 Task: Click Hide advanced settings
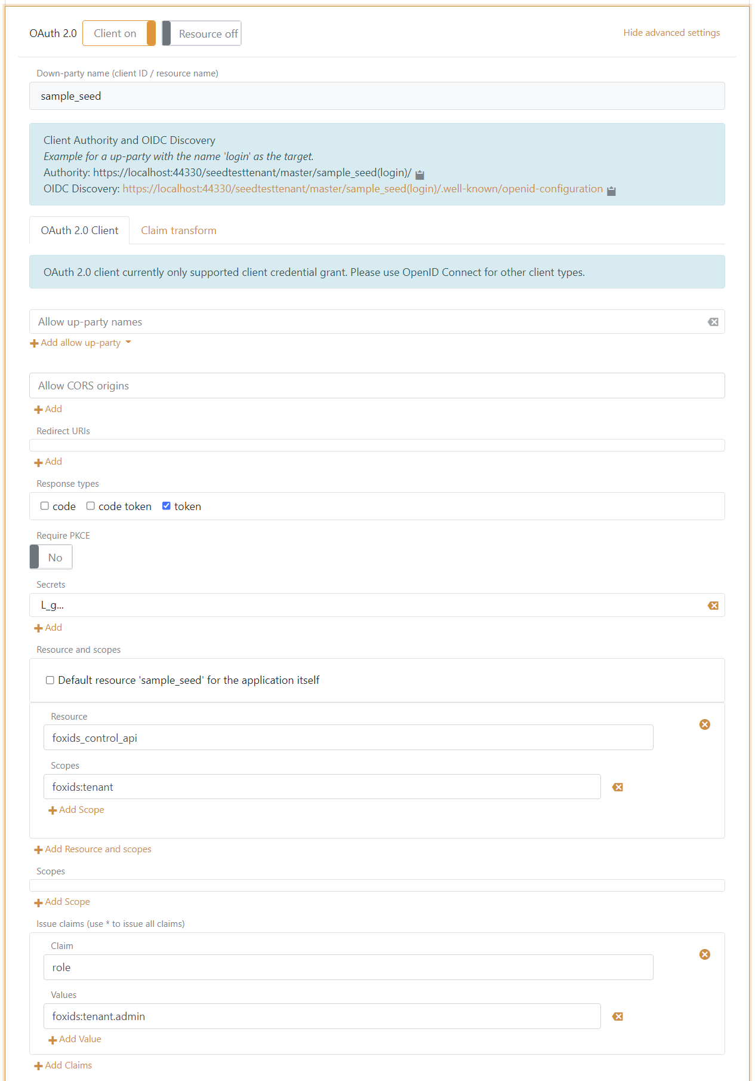671,33
